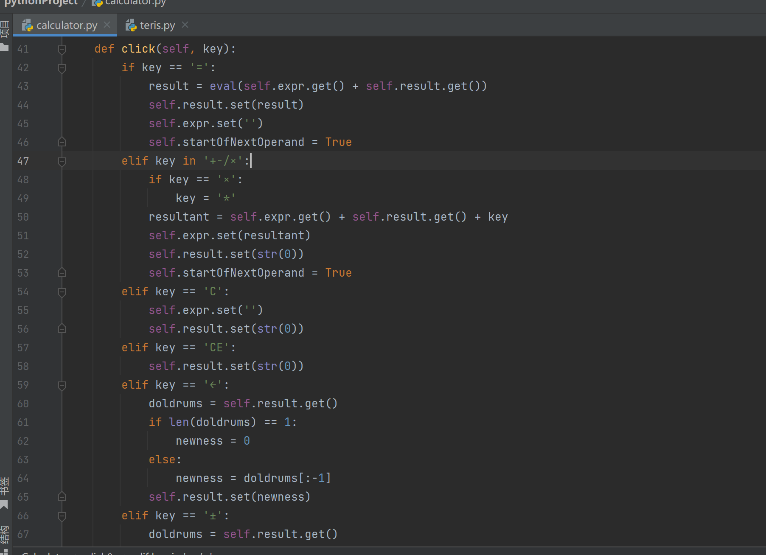Viewport: 766px width, 555px height.
Task: Click the string '*' on line 49
Action: 227,198
